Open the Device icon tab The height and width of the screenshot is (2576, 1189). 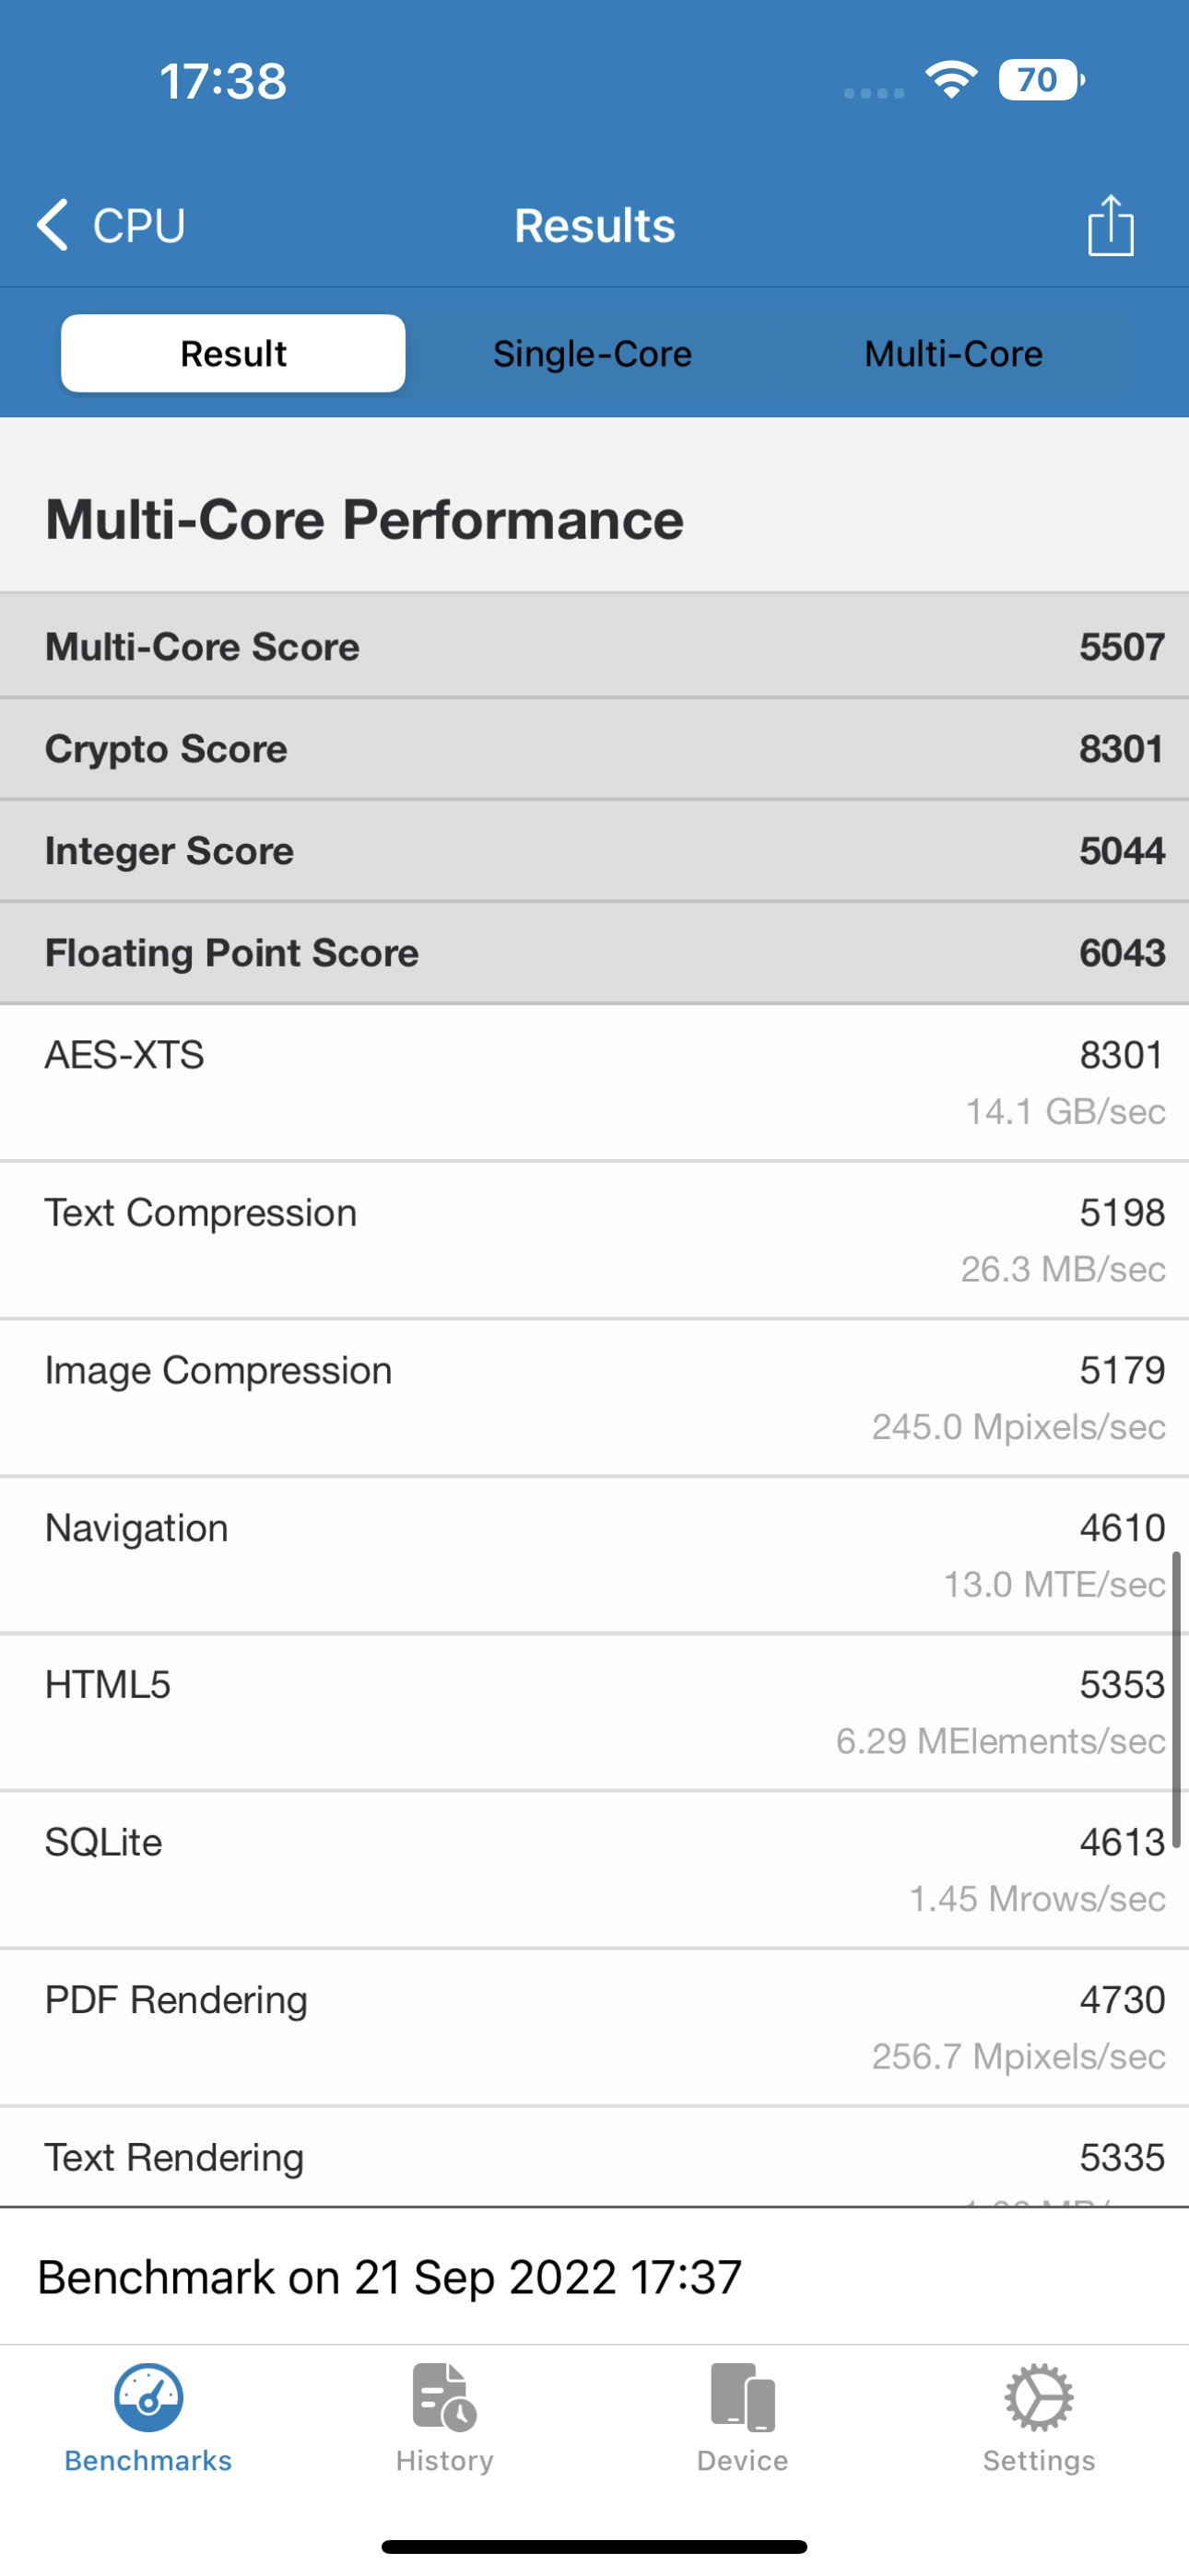743,2398
